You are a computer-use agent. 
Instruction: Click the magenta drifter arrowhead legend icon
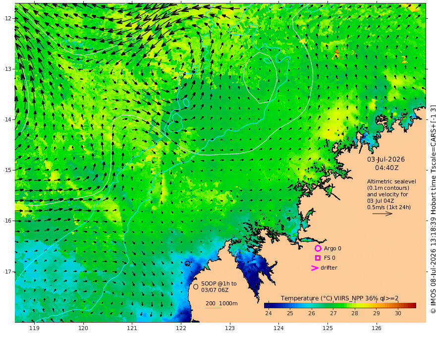point(315,268)
